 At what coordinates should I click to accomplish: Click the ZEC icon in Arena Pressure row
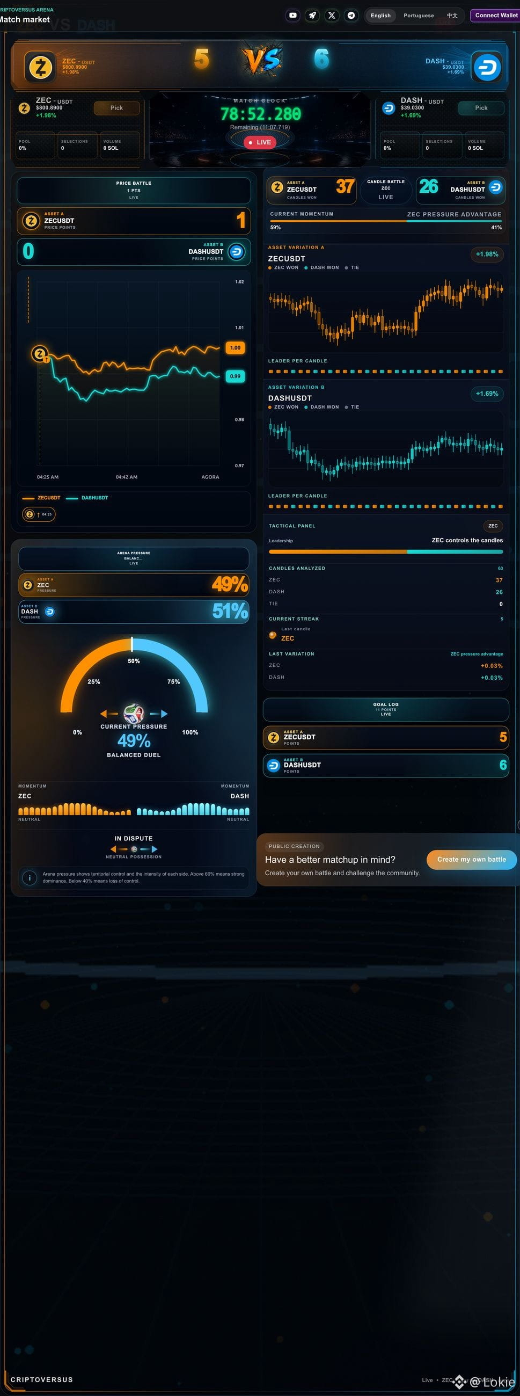coord(28,585)
